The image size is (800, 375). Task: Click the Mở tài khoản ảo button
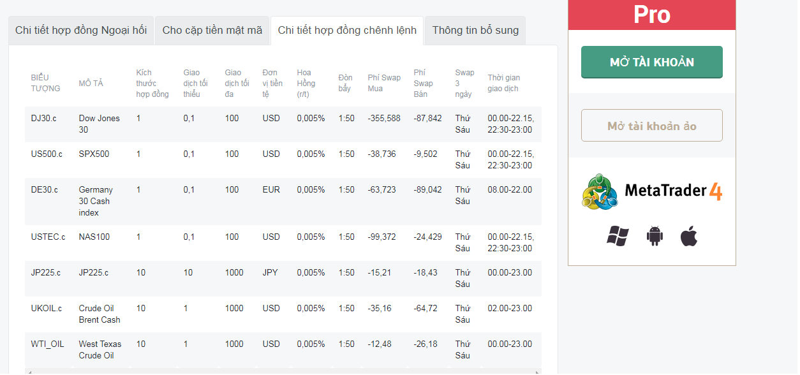tap(651, 126)
